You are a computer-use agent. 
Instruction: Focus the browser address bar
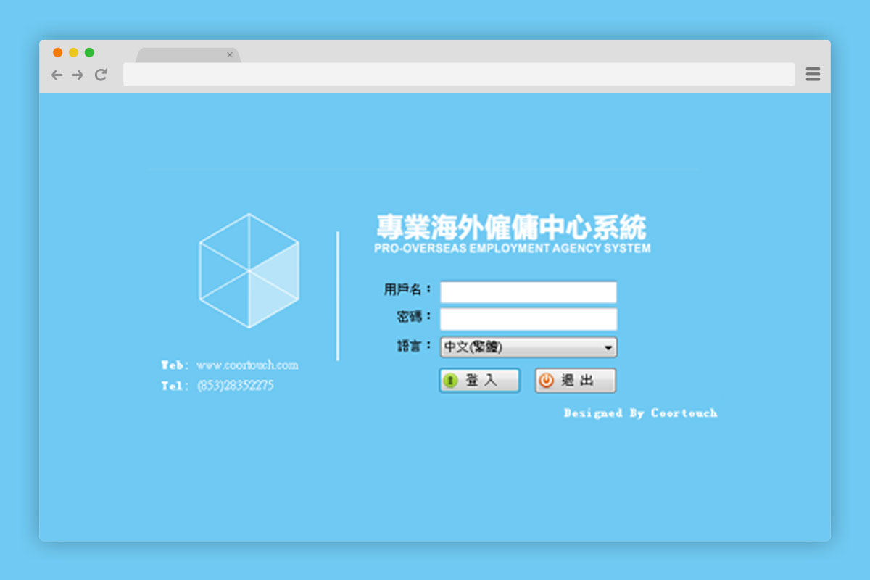click(x=458, y=74)
